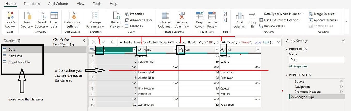
Task: Click the Choose Columns icon
Action: [x=165, y=16]
